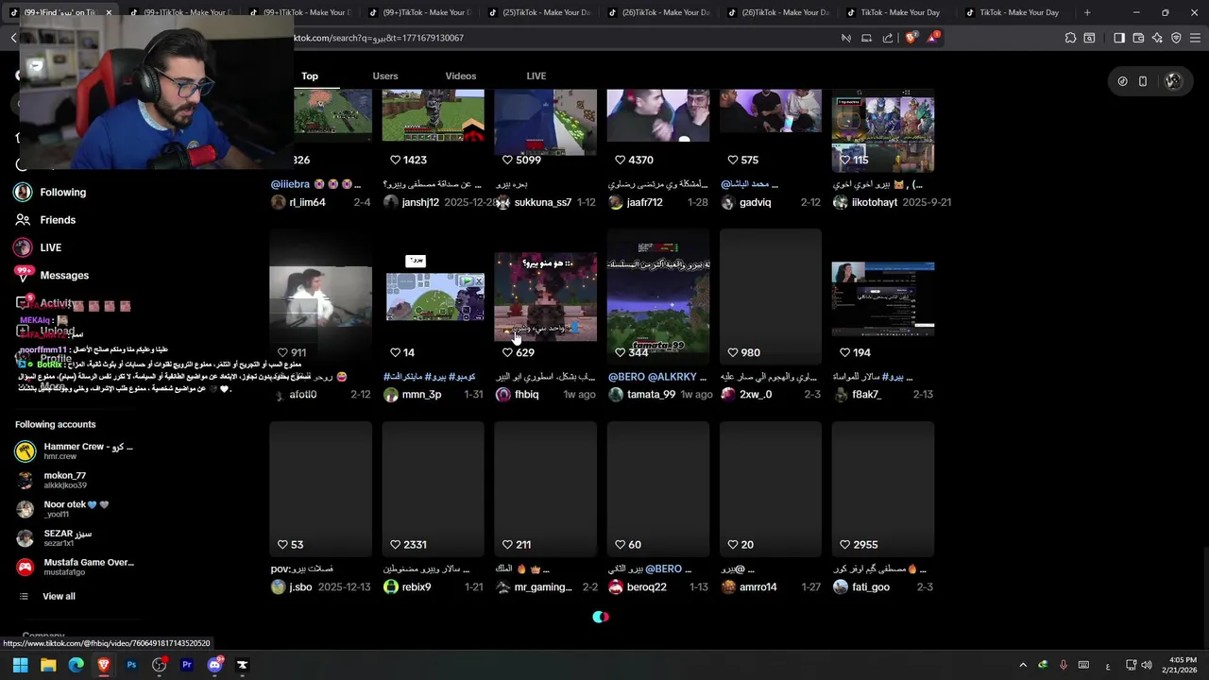
Task: Open Windows Start menu
Action: click(20, 665)
